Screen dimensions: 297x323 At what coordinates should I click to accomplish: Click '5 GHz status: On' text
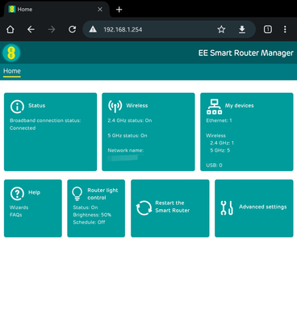[x=128, y=136]
